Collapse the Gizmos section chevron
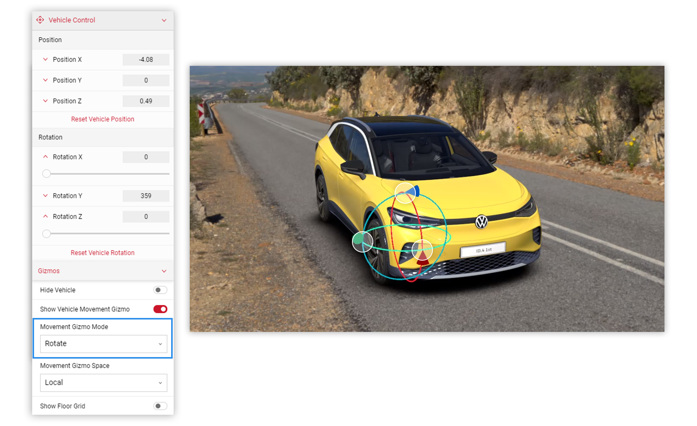This screenshot has width=697, height=426. [x=164, y=271]
